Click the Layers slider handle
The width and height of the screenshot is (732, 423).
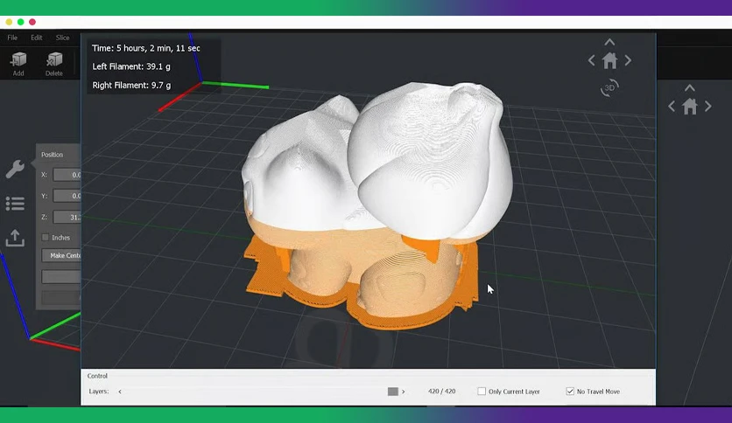(393, 392)
